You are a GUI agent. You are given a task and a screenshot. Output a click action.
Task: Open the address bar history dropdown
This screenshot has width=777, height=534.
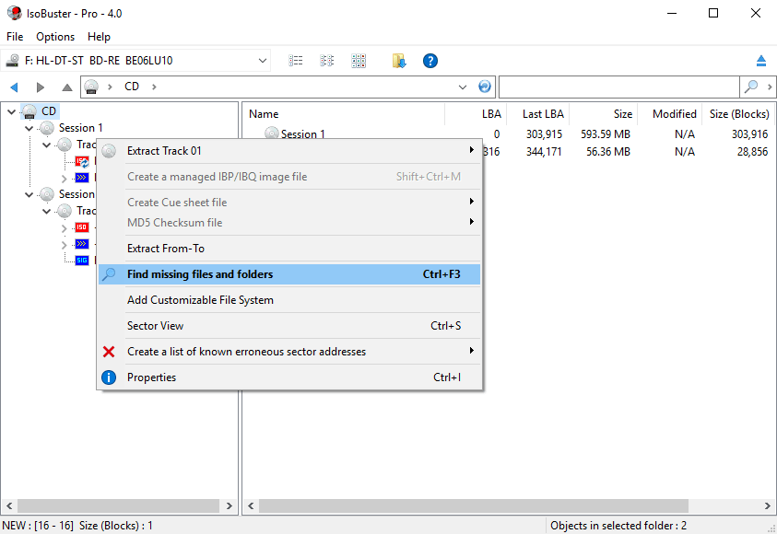(x=463, y=87)
